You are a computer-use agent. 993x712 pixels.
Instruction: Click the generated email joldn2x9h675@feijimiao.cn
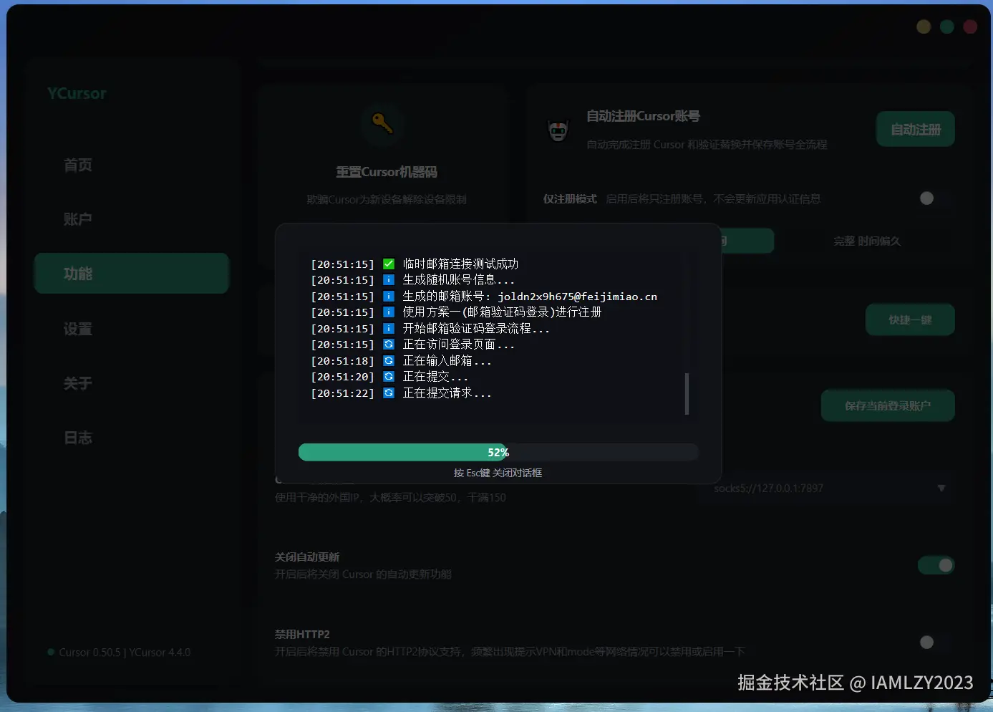tap(578, 297)
